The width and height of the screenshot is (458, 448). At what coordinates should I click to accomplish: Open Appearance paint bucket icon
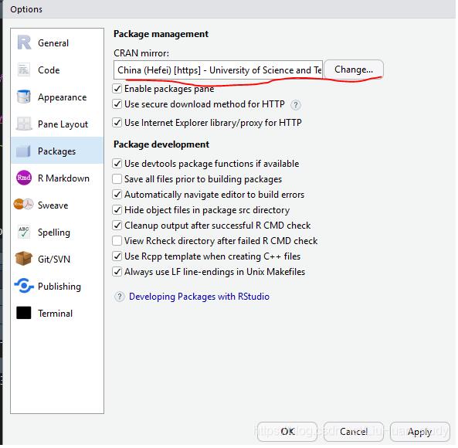click(x=23, y=97)
